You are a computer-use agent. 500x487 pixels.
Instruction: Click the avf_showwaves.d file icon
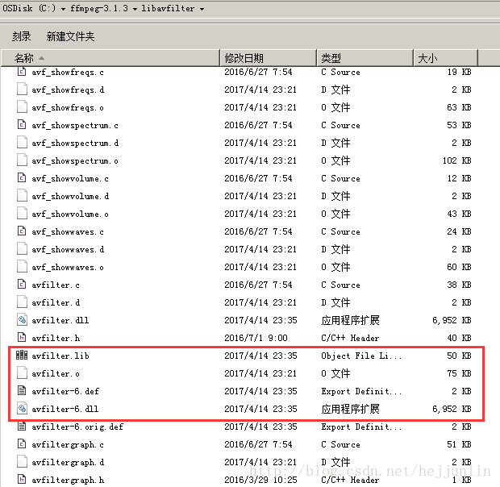click(22, 249)
